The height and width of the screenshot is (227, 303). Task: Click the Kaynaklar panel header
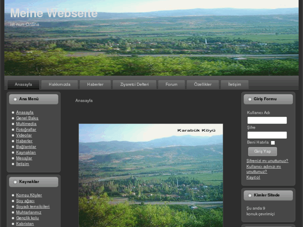coord(34,182)
